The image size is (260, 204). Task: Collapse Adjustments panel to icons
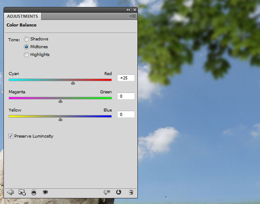tap(128, 10)
